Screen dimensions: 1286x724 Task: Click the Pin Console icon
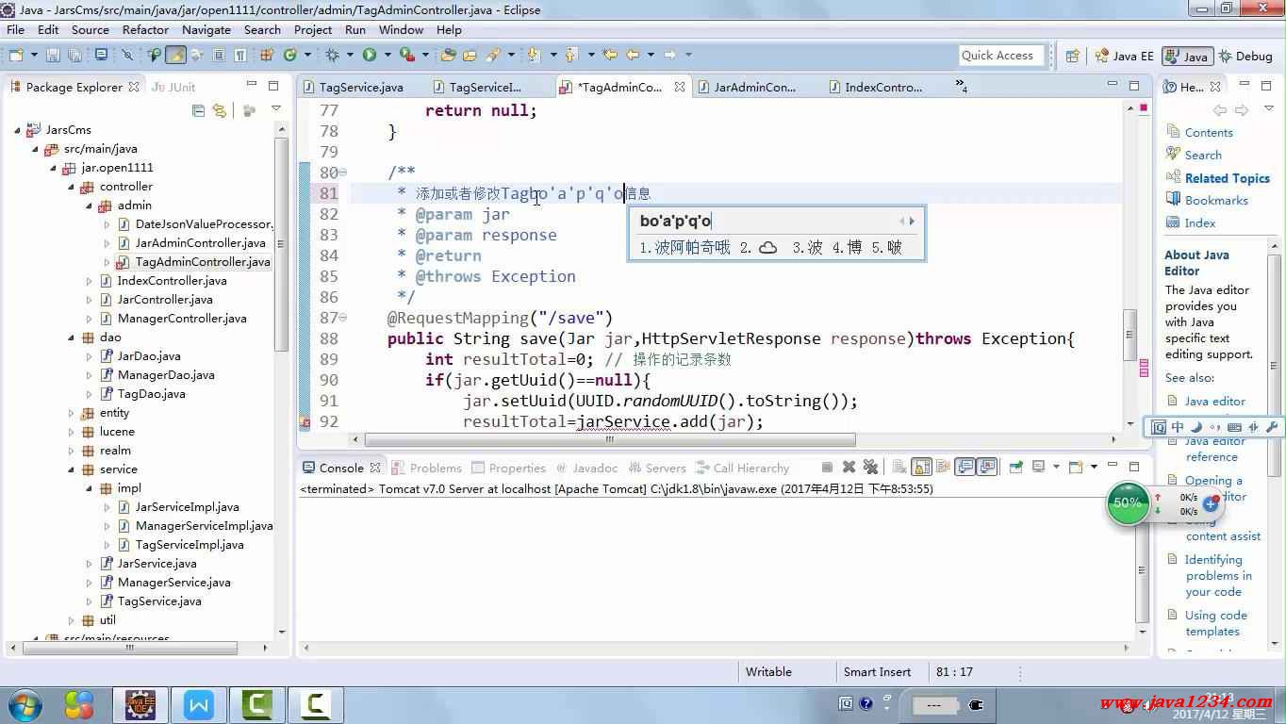[1016, 467]
